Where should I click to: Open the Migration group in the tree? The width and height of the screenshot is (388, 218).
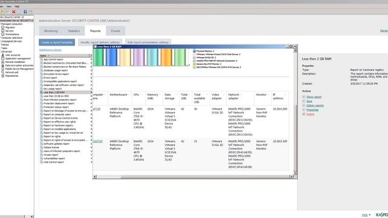coord(10,27)
